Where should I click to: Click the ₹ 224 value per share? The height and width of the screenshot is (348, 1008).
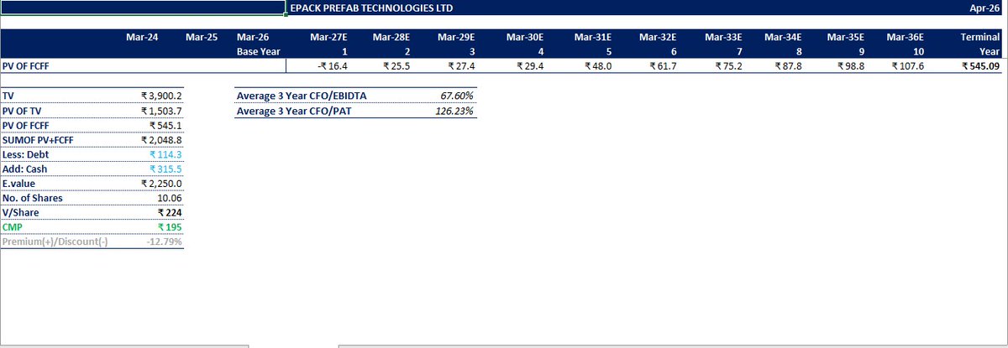tap(169, 212)
